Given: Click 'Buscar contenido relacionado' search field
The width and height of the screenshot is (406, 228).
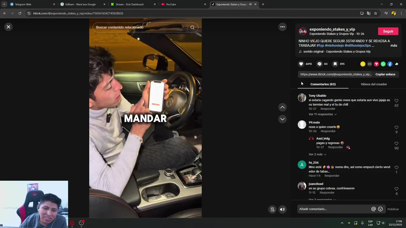Looking at the screenshot, I should pyautogui.click(x=140, y=27).
